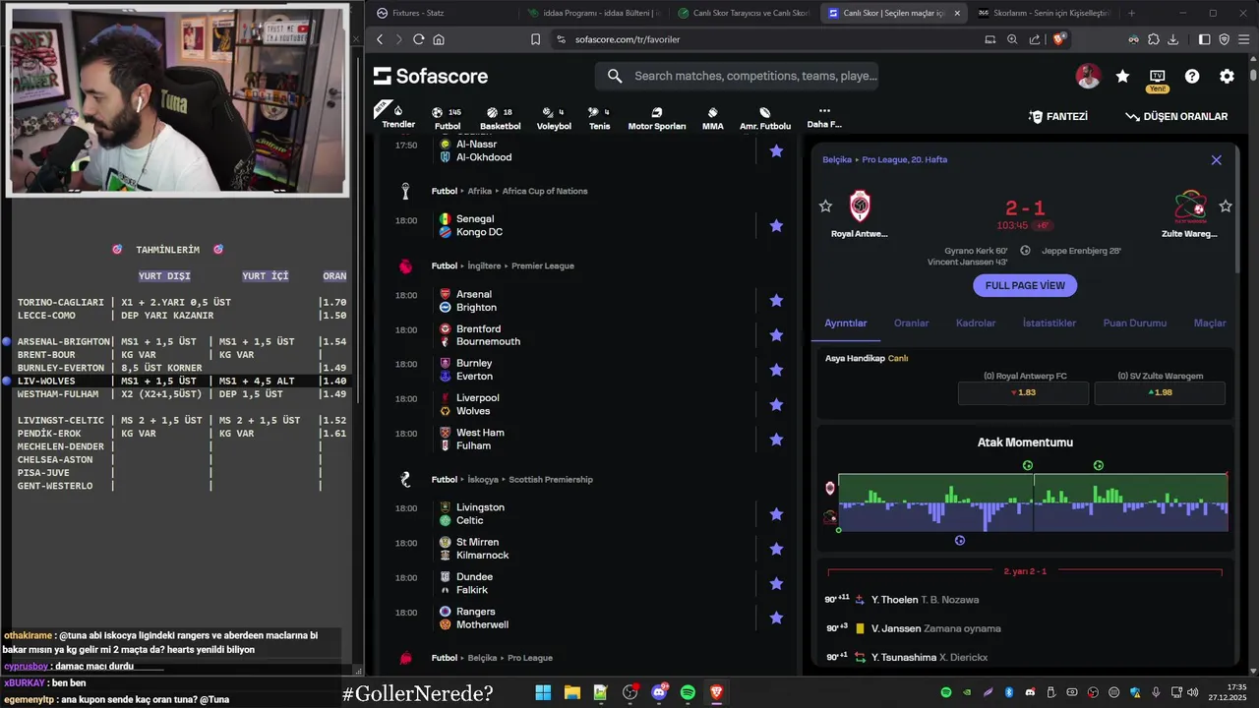Viewport: 1259px width, 708px height.
Task: Bookmark this page in browser
Action: (535, 39)
